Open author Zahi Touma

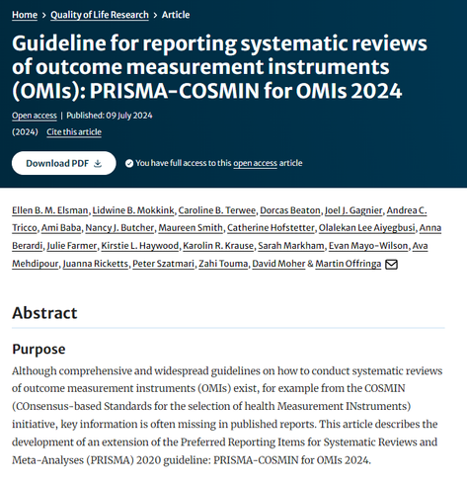pyautogui.click(x=223, y=264)
